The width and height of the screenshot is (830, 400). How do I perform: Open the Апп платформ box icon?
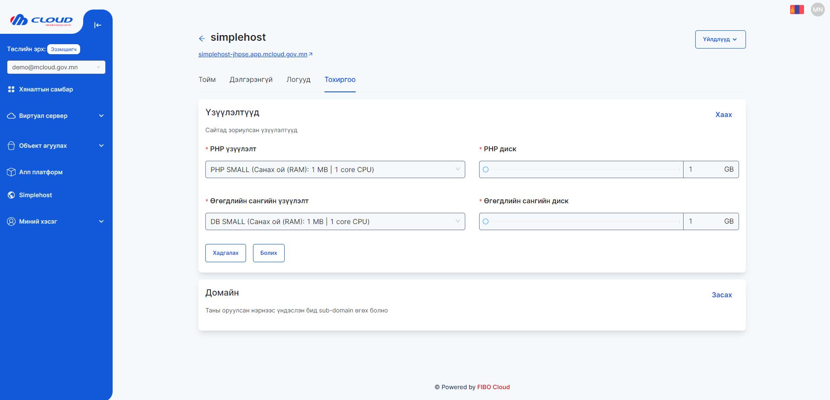click(11, 172)
